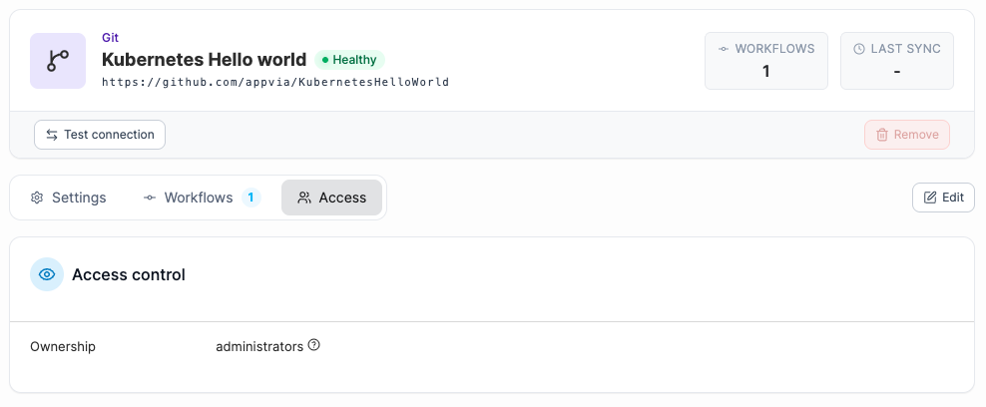Open the GitHub repository URL
This screenshot has height=407, width=986.
pos(275,82)
